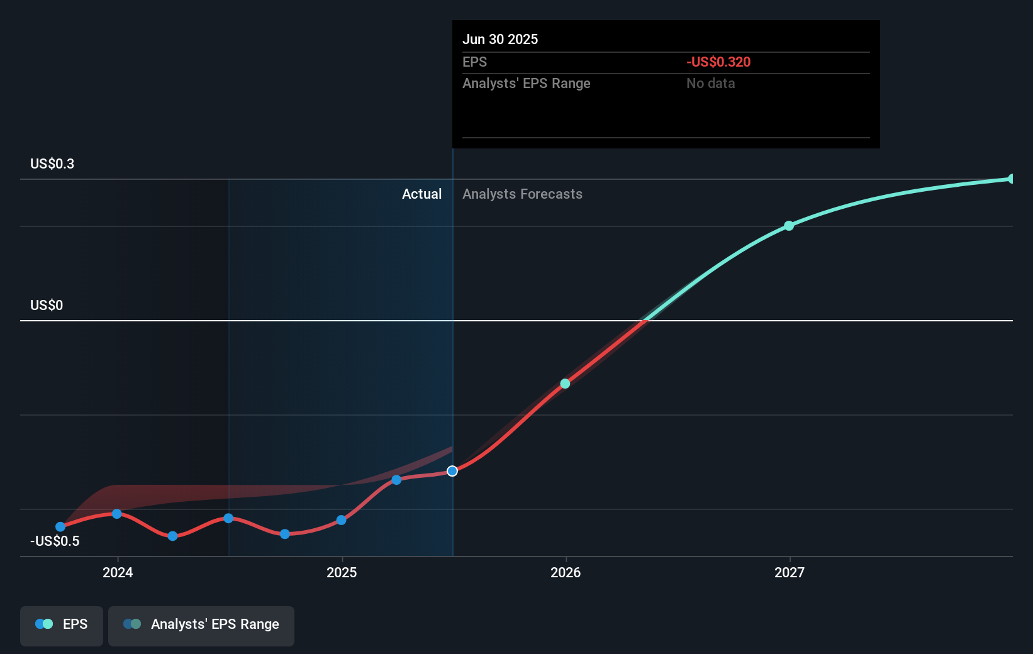1033x654 pixels.
Task: Click the 2024 x-axis label
Action: click(x=118, y=572)
